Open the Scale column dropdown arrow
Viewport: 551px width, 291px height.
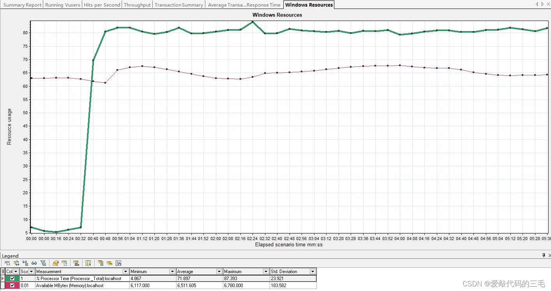[31, 272]
